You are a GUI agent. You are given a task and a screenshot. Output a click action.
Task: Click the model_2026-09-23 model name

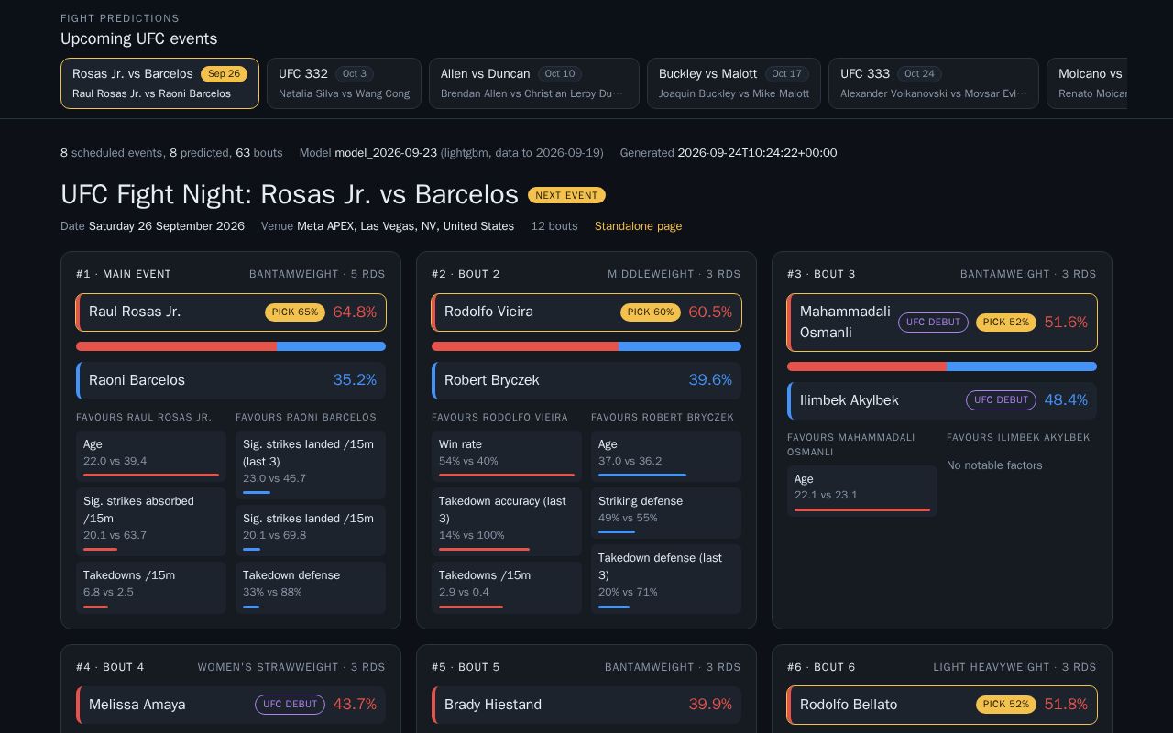386,153
